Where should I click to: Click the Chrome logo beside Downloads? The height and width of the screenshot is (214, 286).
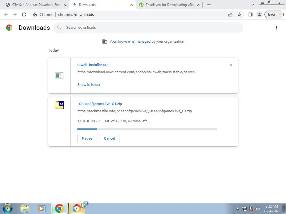click(x=9, y=28)
